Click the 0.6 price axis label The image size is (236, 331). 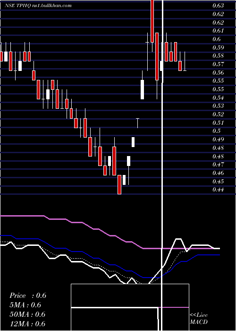tap(217, 39)
